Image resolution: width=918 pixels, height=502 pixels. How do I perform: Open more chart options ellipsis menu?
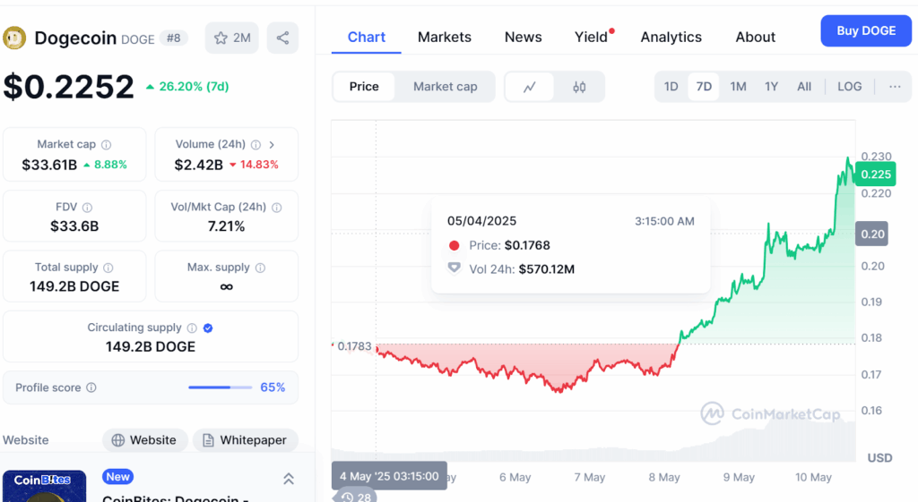(895, 87)
